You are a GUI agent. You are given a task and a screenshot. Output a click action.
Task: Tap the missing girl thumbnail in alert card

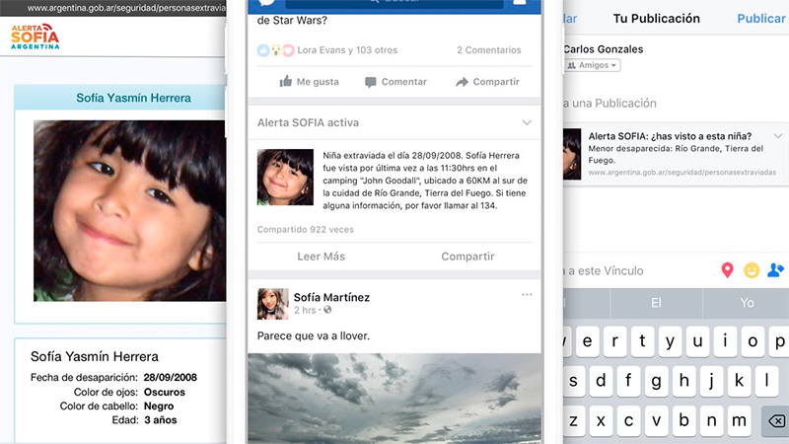point(285,178)
